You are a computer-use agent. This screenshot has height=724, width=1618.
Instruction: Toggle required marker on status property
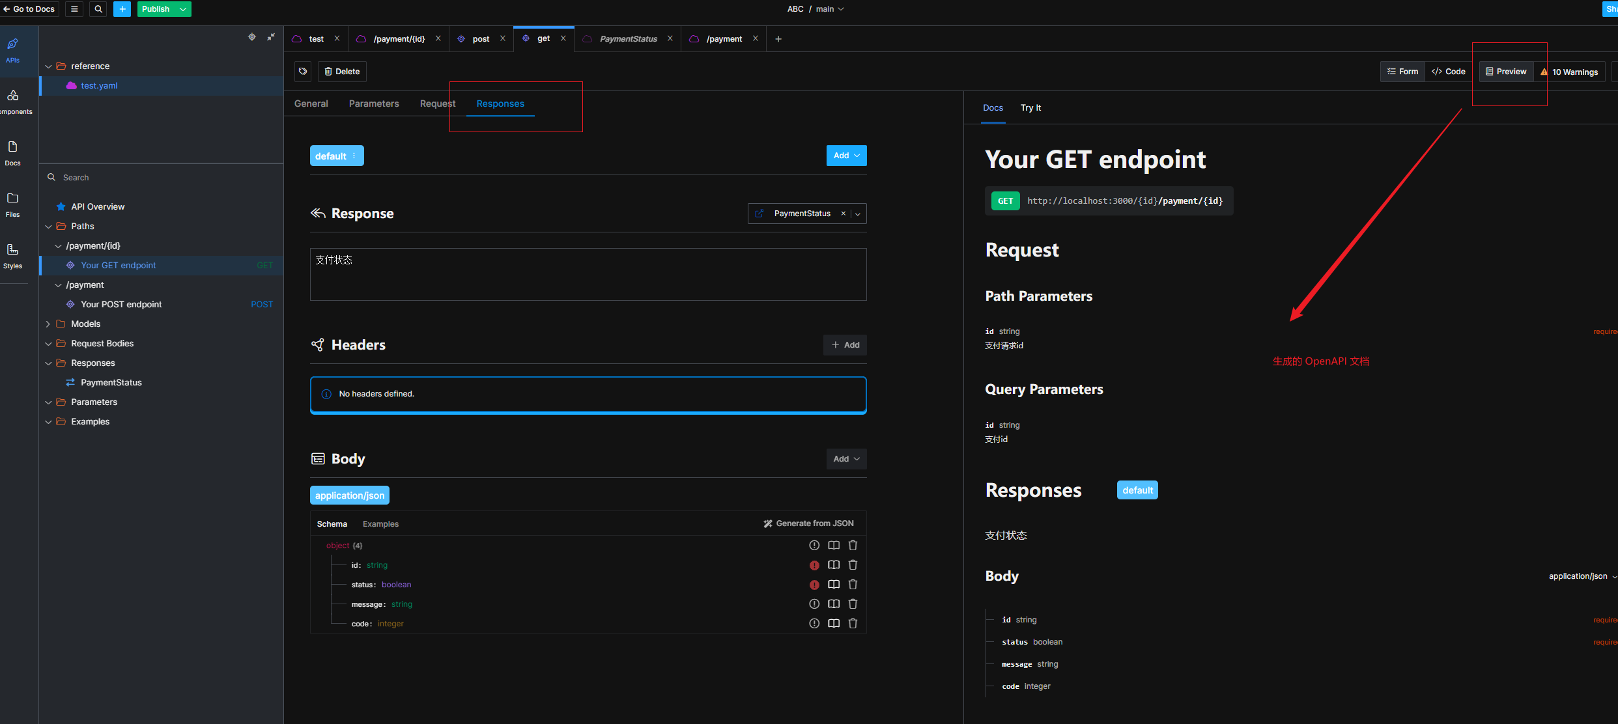click(x=814, y=585)
